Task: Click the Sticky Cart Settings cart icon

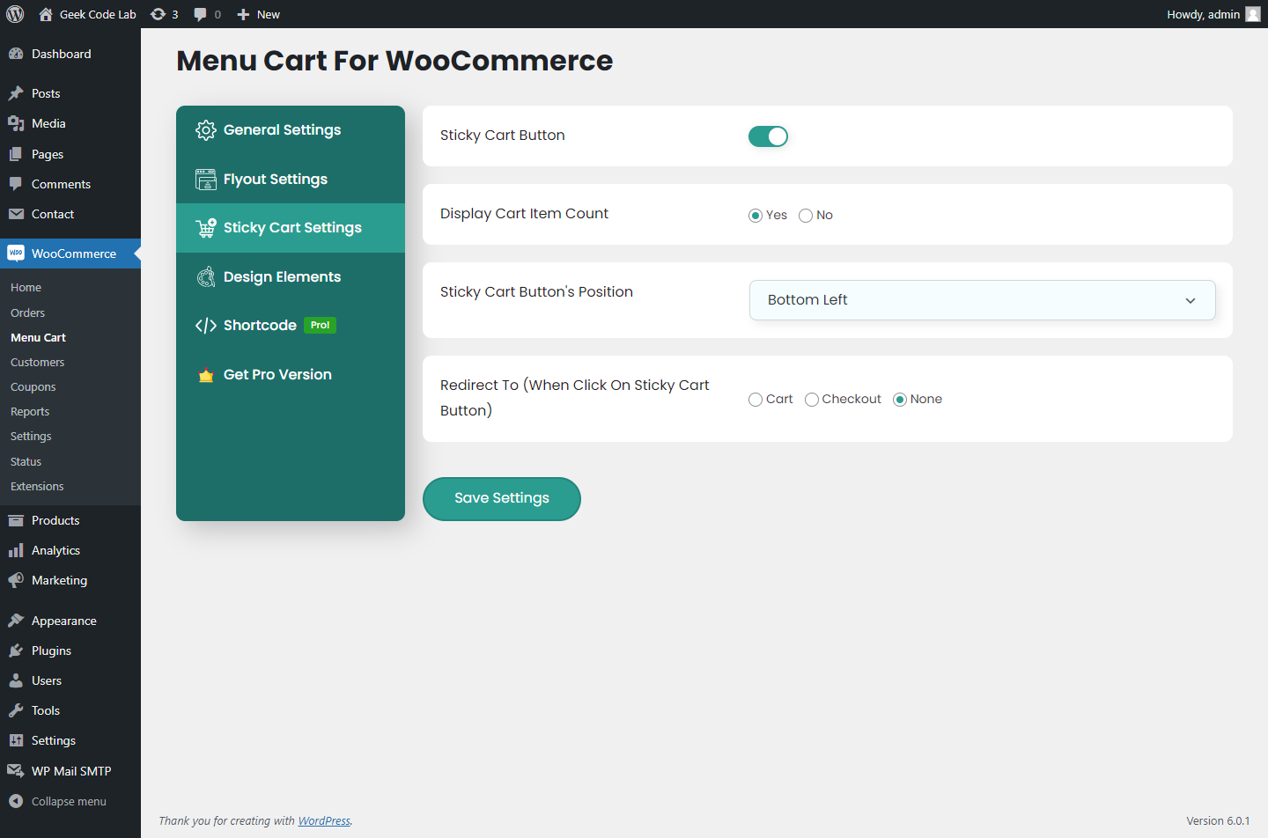Action: click(x=206, y=228)
